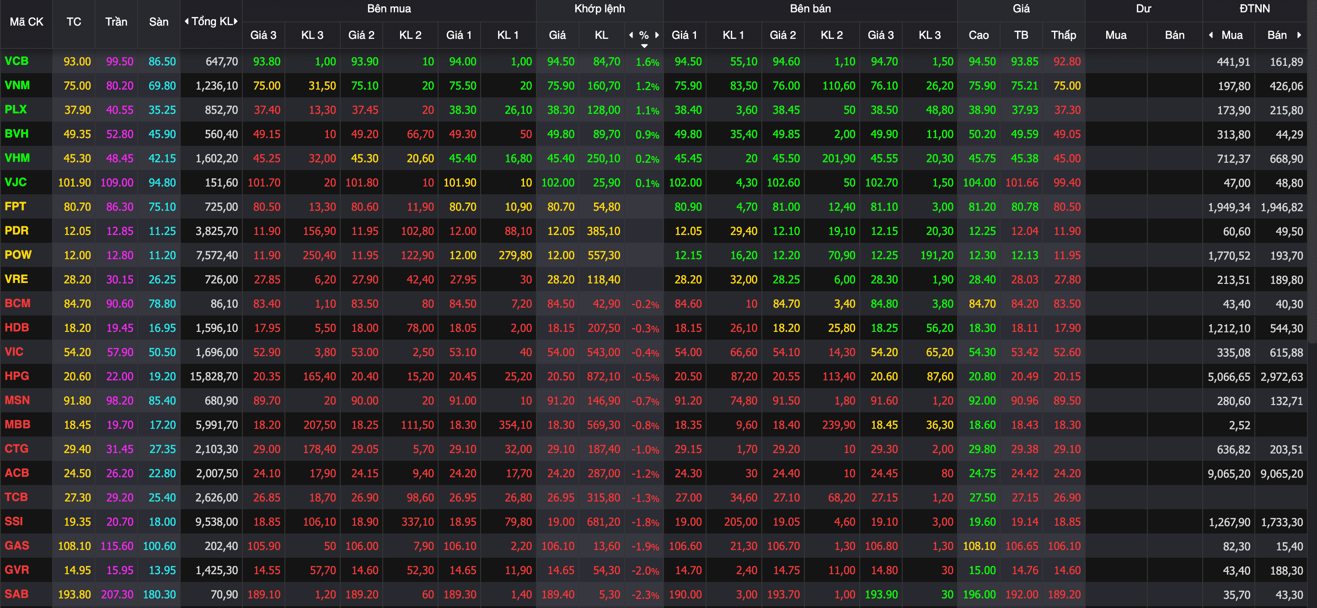Open MSN stock row symbol
1317x608 pixels.
17,400
